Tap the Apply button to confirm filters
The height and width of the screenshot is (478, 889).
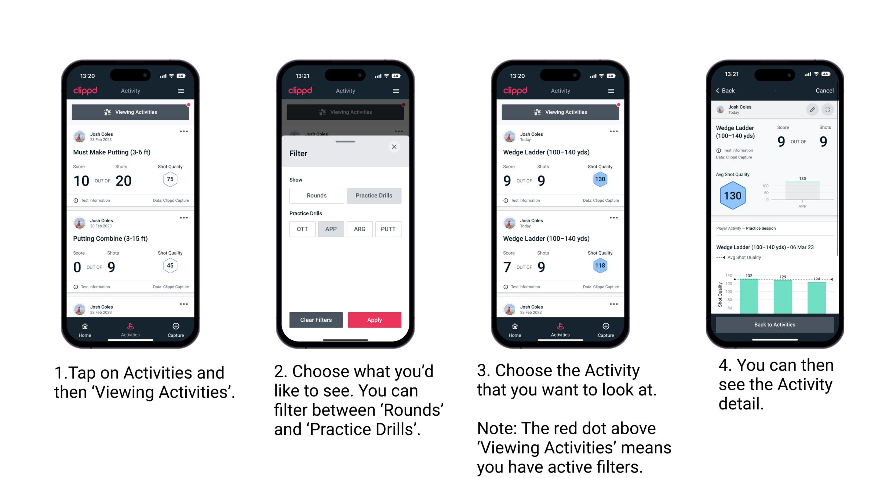click(375, 320)
